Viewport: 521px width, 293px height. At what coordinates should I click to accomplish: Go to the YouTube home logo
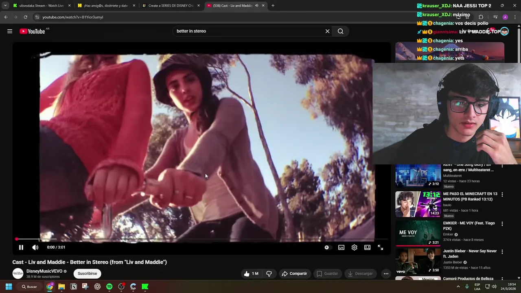coord(32,31)
